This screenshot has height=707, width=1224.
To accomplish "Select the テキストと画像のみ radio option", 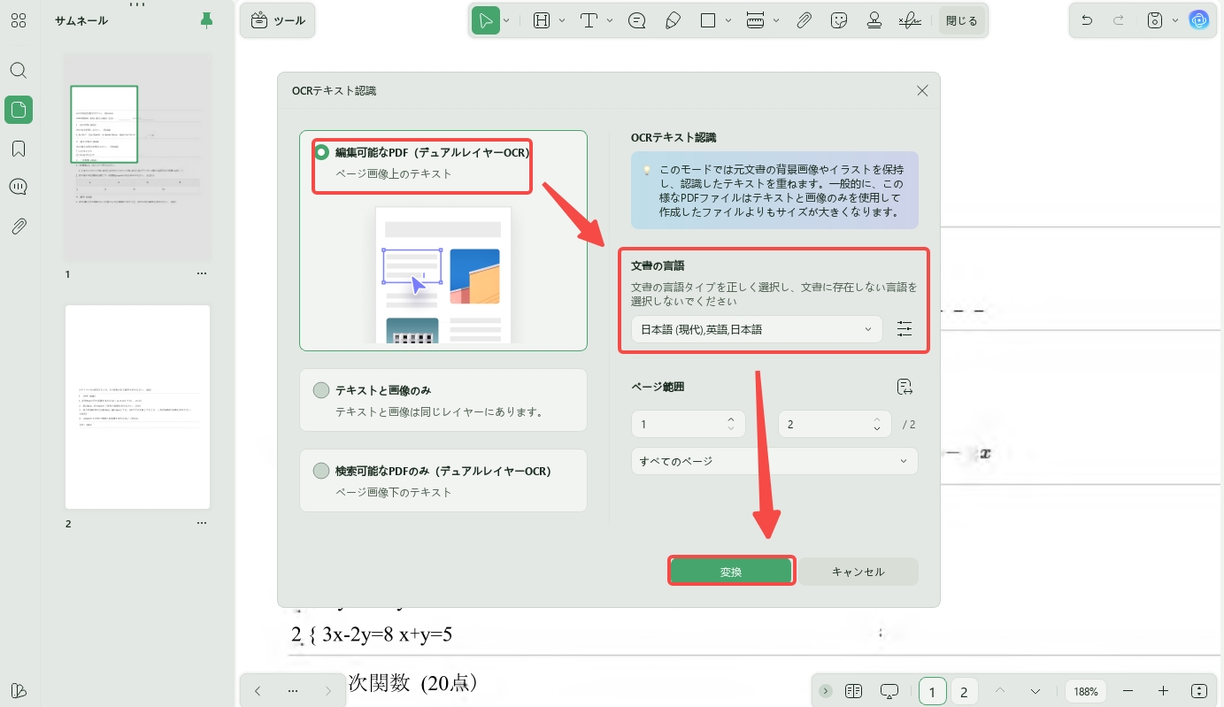I will (321, 390).
